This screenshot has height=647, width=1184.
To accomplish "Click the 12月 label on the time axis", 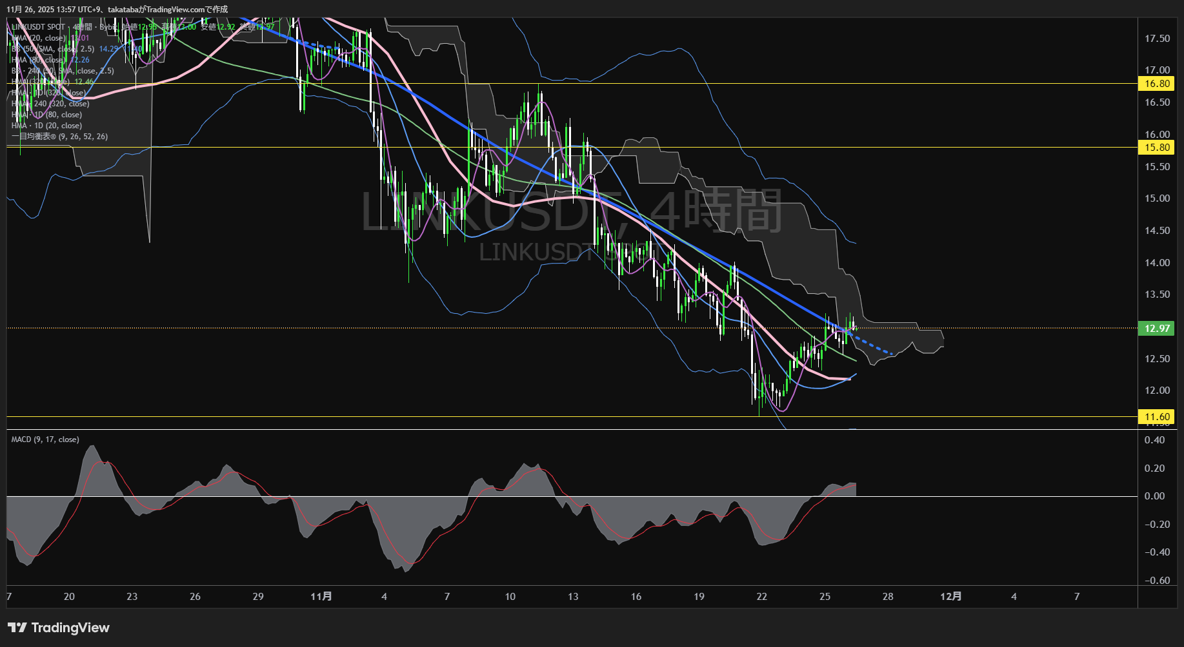I will (950, 596).
